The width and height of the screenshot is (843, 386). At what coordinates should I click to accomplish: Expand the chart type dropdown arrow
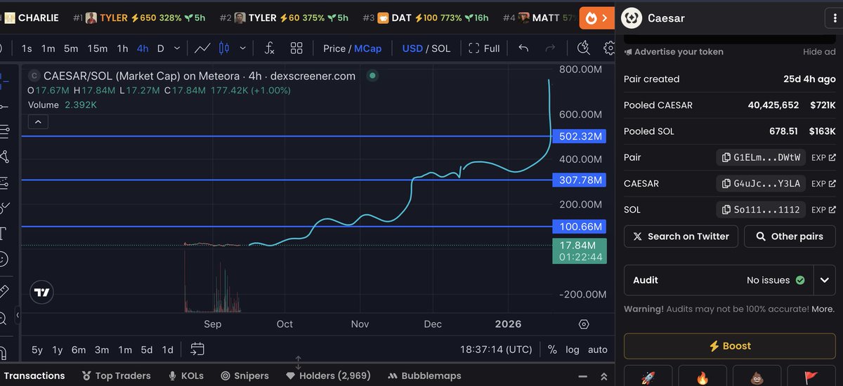(243, 48)
